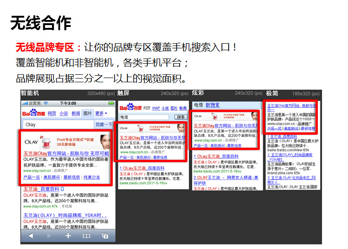This screenshot has height=249, width=348.
Task: Click brand.yoka.com 65k text in 极简 screen
Action: (284, 173)
